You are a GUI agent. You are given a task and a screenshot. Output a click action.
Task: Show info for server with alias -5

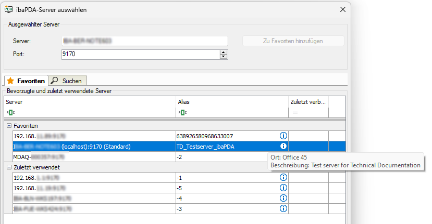pyautogui.click(x=283, y=188)
